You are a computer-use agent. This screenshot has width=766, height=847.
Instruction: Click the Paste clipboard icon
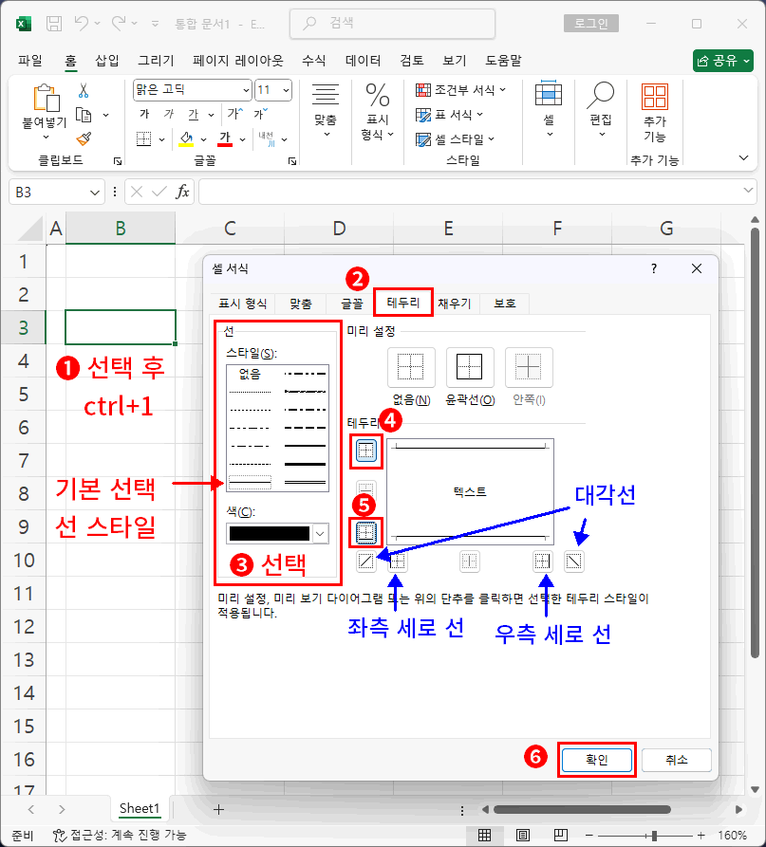tap(46, 98)
